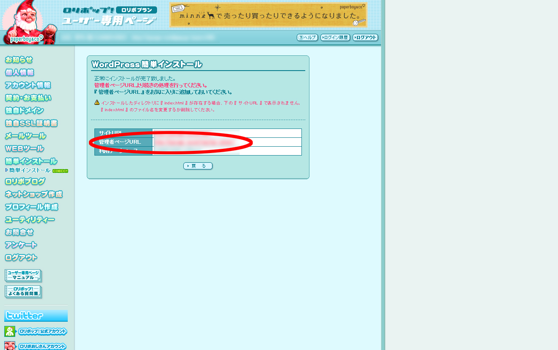Open 独自ドメイン settings

tap(25, 111)
